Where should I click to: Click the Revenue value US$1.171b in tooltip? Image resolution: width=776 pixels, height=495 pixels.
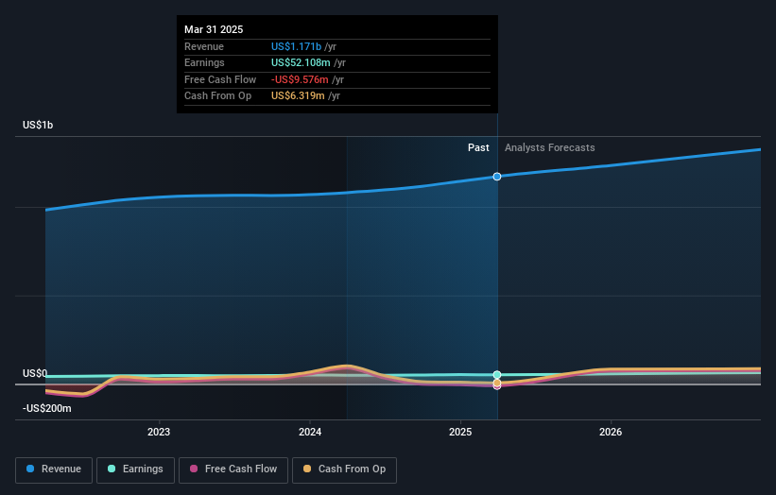pyautogui.click(x=296, y=46)
